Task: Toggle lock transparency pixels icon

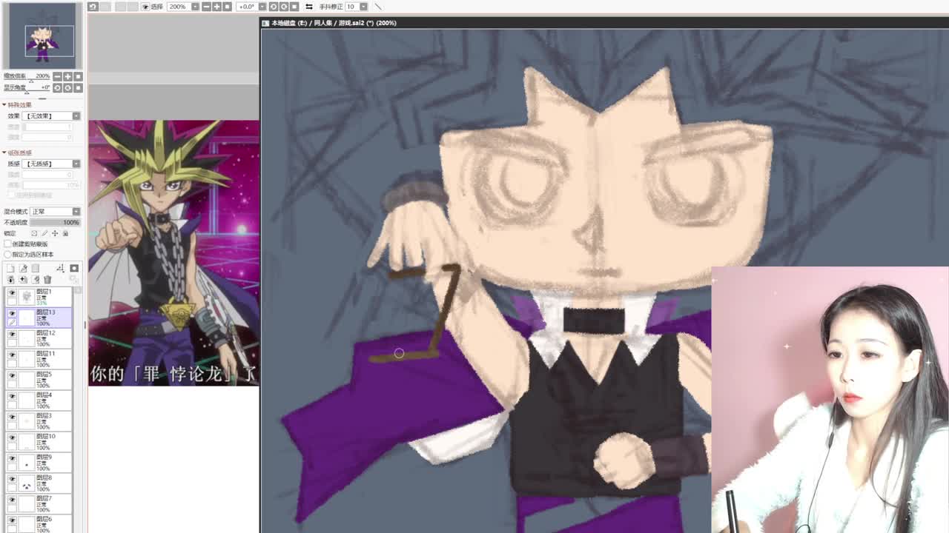Action: coord(34,234)
